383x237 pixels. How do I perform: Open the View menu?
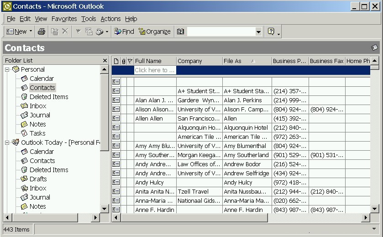41,19
